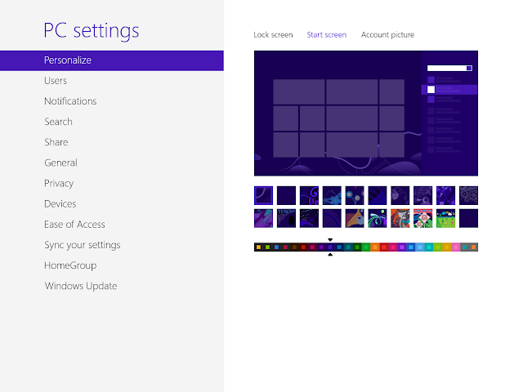This screenshot has height=392, width=523.
Task: Choose the purple geometric triangles background
Action: point(445,195)
